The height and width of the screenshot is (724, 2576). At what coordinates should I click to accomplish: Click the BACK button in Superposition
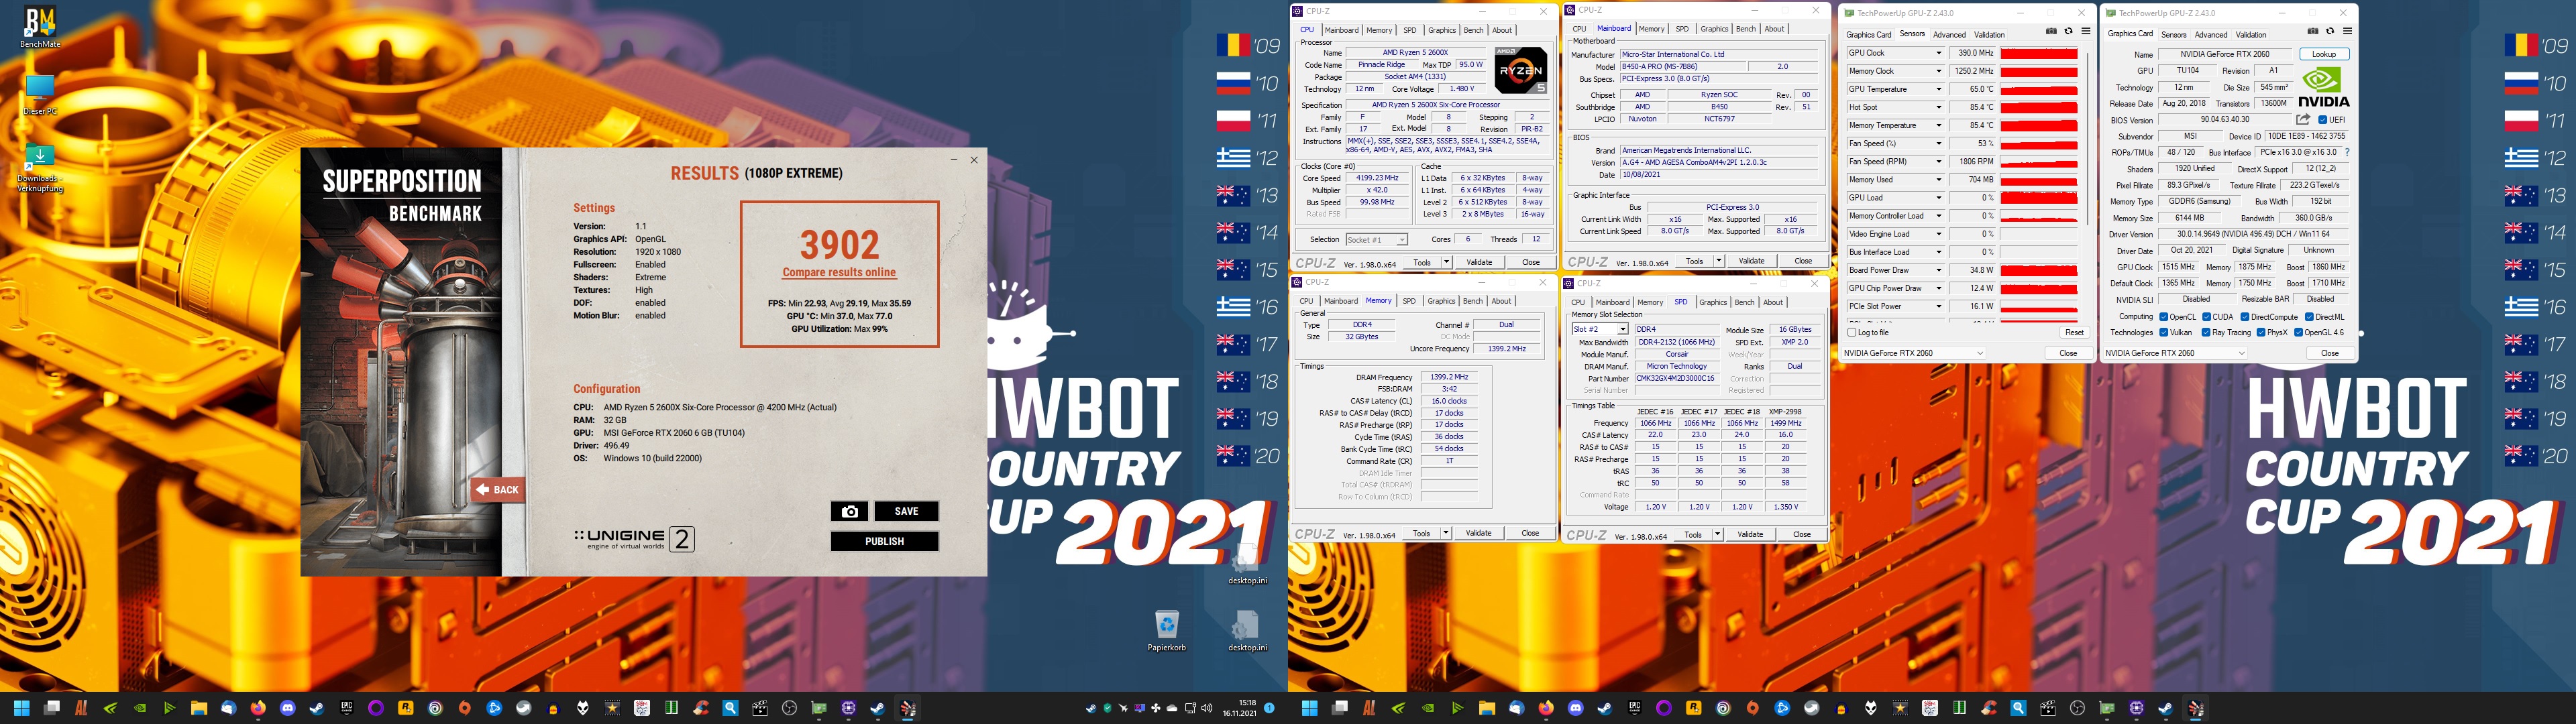click(497, 489)
